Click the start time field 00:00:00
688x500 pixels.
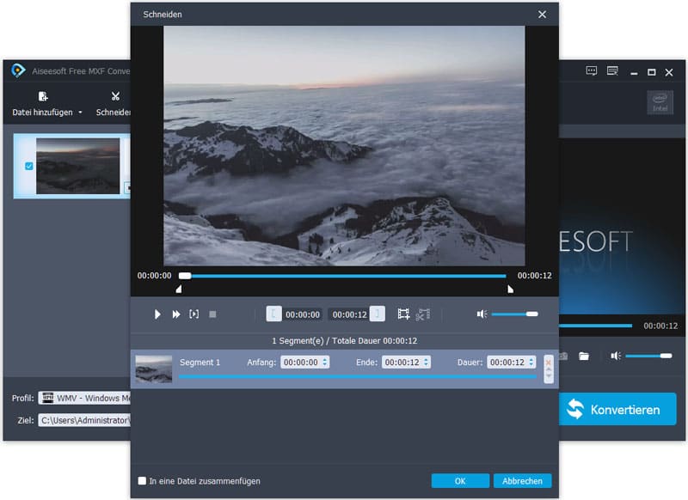click(x=303, y=314)
